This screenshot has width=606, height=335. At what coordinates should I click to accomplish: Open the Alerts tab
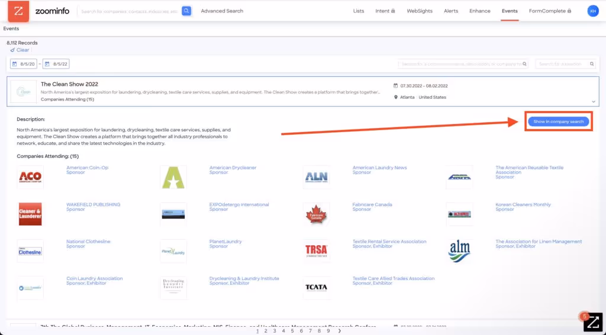click(450, 11)
